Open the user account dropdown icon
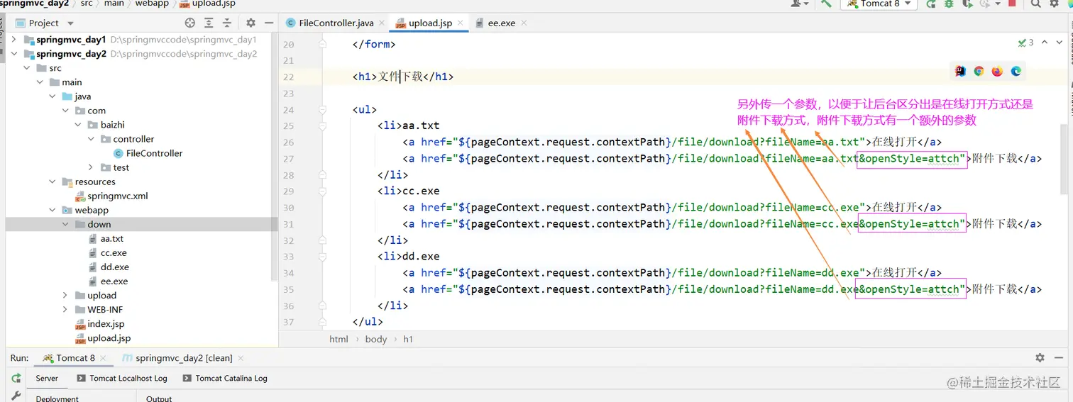 [x=800, y=4]
